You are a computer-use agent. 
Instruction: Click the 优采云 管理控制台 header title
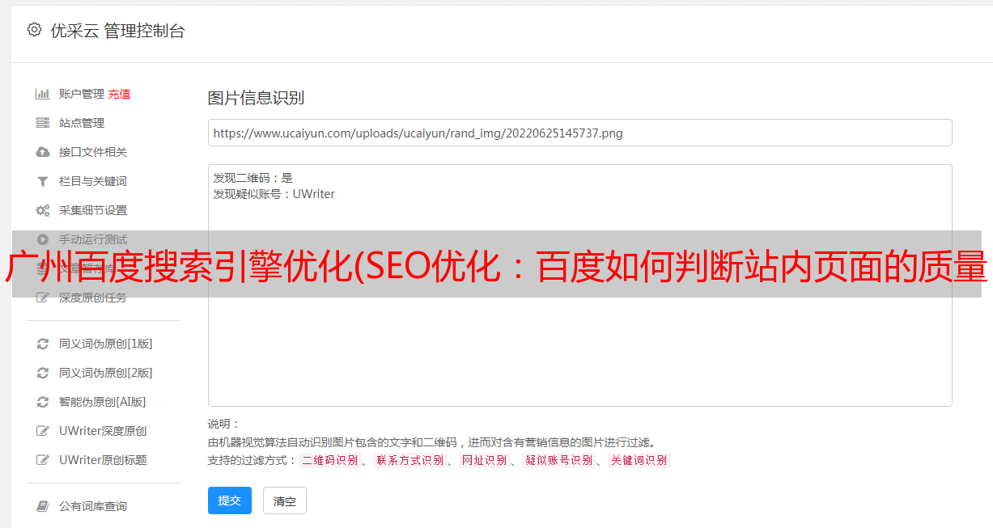tap(117, 31)
